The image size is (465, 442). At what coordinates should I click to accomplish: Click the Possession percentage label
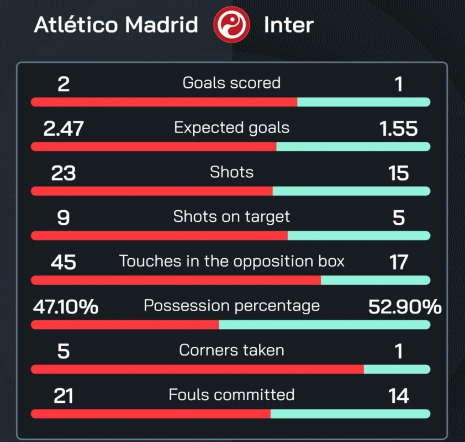click(x=231, y=306)
